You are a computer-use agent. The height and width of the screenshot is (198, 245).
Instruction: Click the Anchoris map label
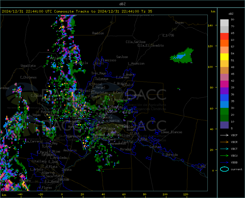point(70,150)
